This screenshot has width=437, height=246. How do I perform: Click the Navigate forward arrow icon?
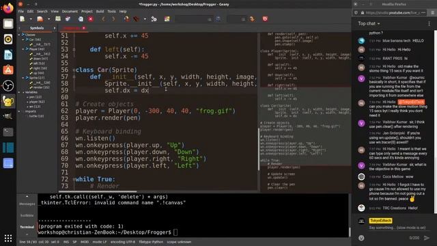coord(113,19)
